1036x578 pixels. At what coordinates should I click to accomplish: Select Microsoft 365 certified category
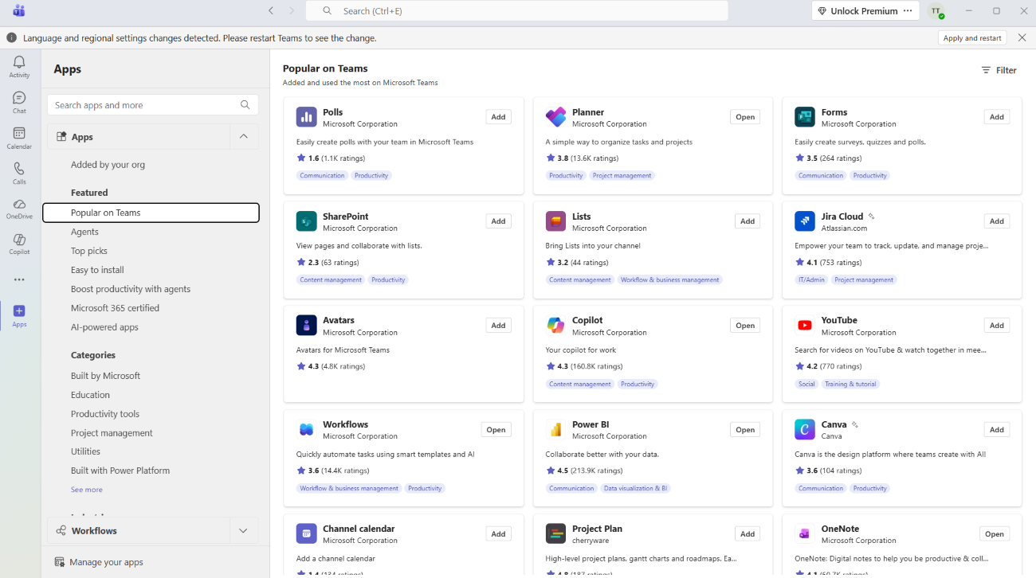115,308
